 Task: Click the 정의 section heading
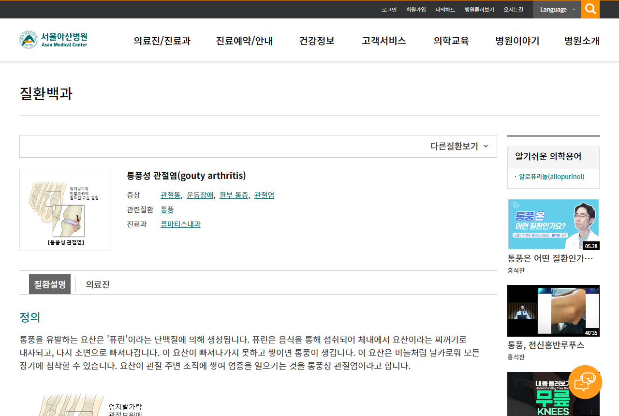[x=30, y=317]
